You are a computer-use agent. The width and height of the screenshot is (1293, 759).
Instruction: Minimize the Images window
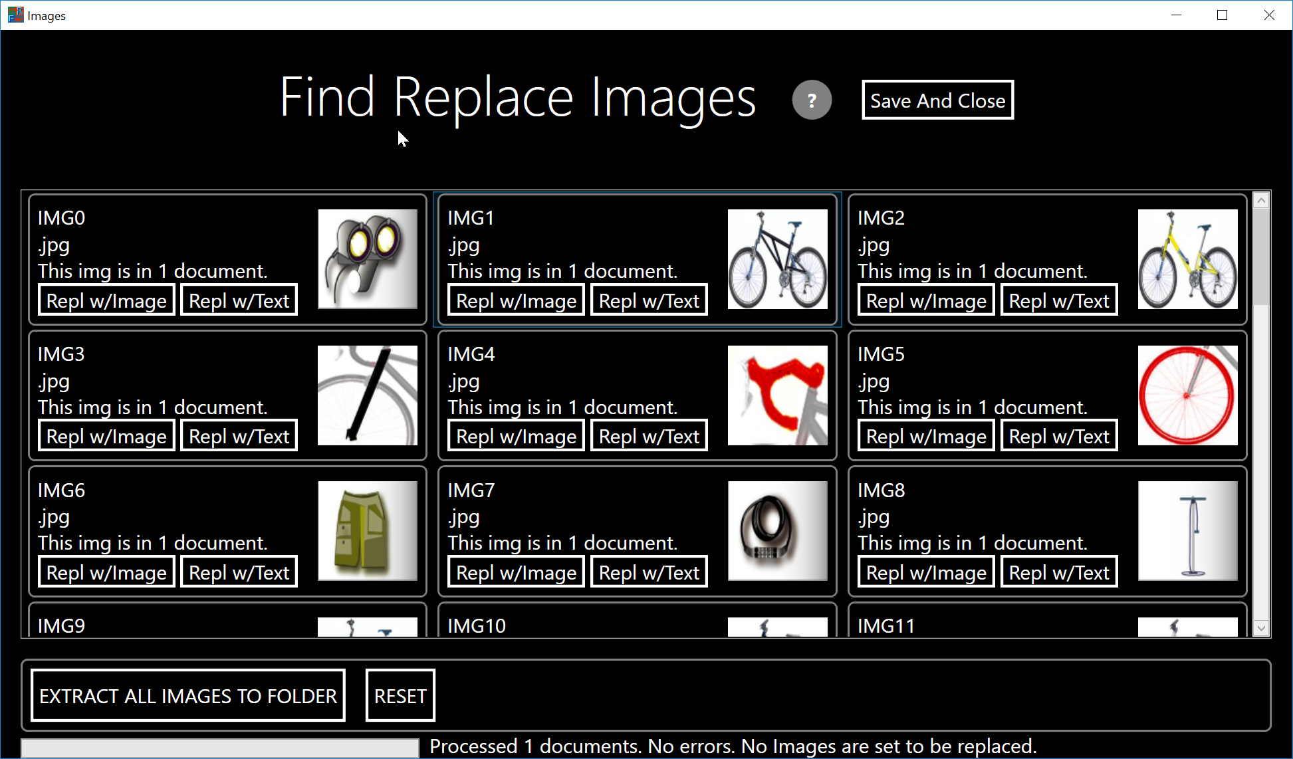pyautogui.click(x=1176, y=15)
